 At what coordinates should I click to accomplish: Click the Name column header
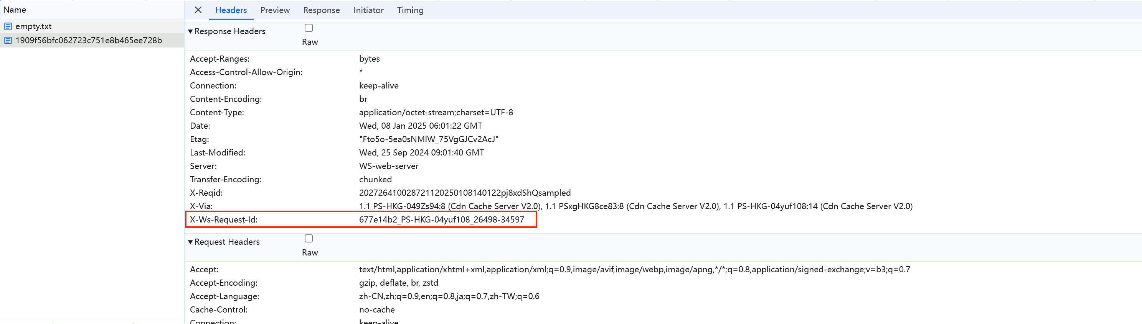coord(15,10)
